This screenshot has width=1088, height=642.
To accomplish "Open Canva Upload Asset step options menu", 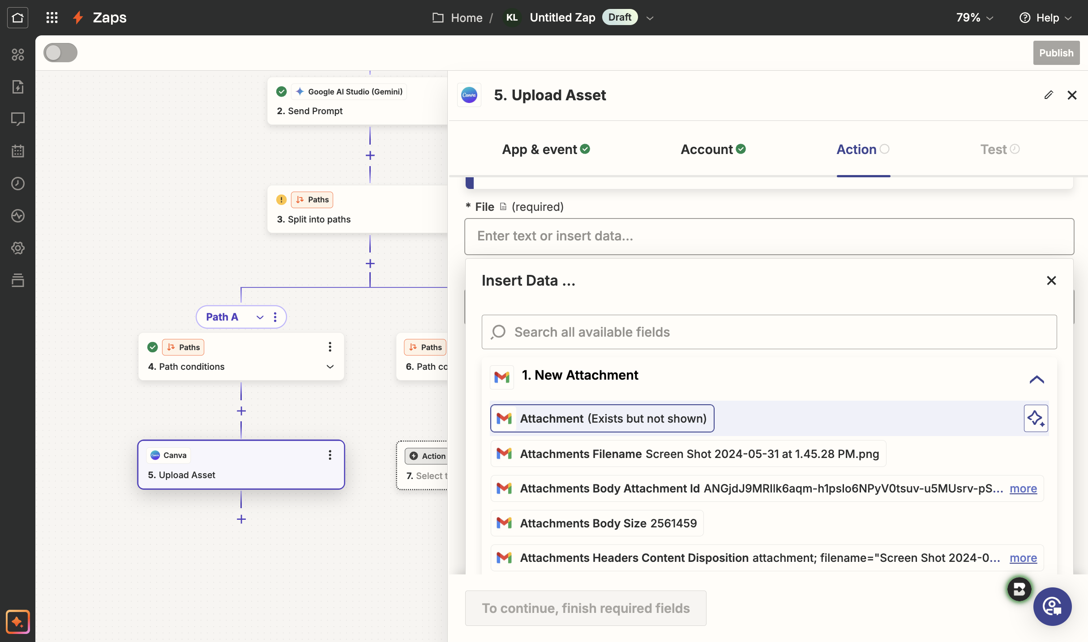I will pyautogui.click(x=330, y=455).
